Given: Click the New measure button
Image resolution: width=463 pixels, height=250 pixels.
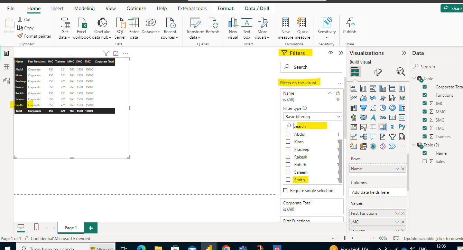Looking at the screenshot, I should (286, 28).
